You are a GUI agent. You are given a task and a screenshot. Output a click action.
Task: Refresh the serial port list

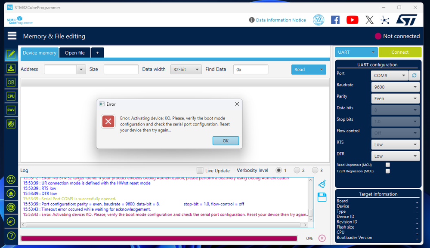414,75
